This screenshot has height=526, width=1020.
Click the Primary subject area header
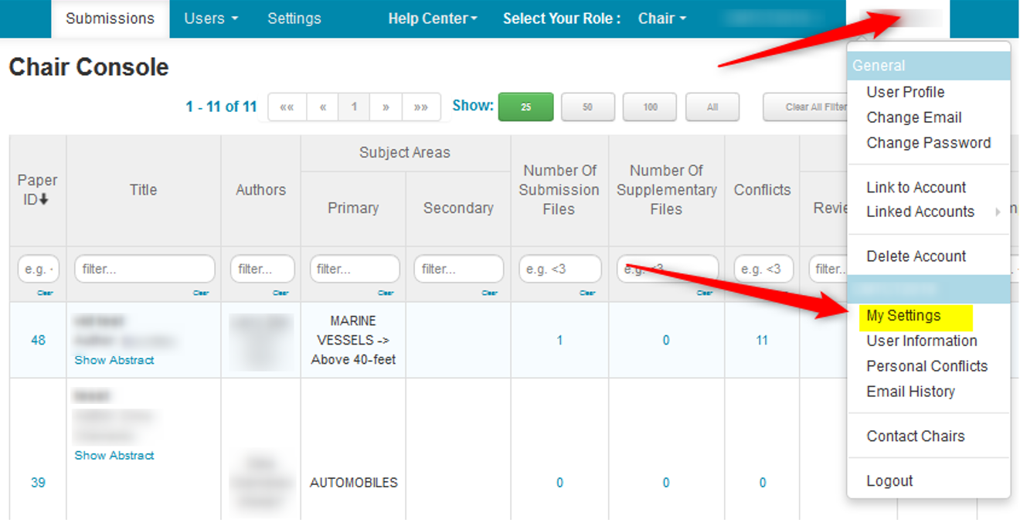(353, 209)
